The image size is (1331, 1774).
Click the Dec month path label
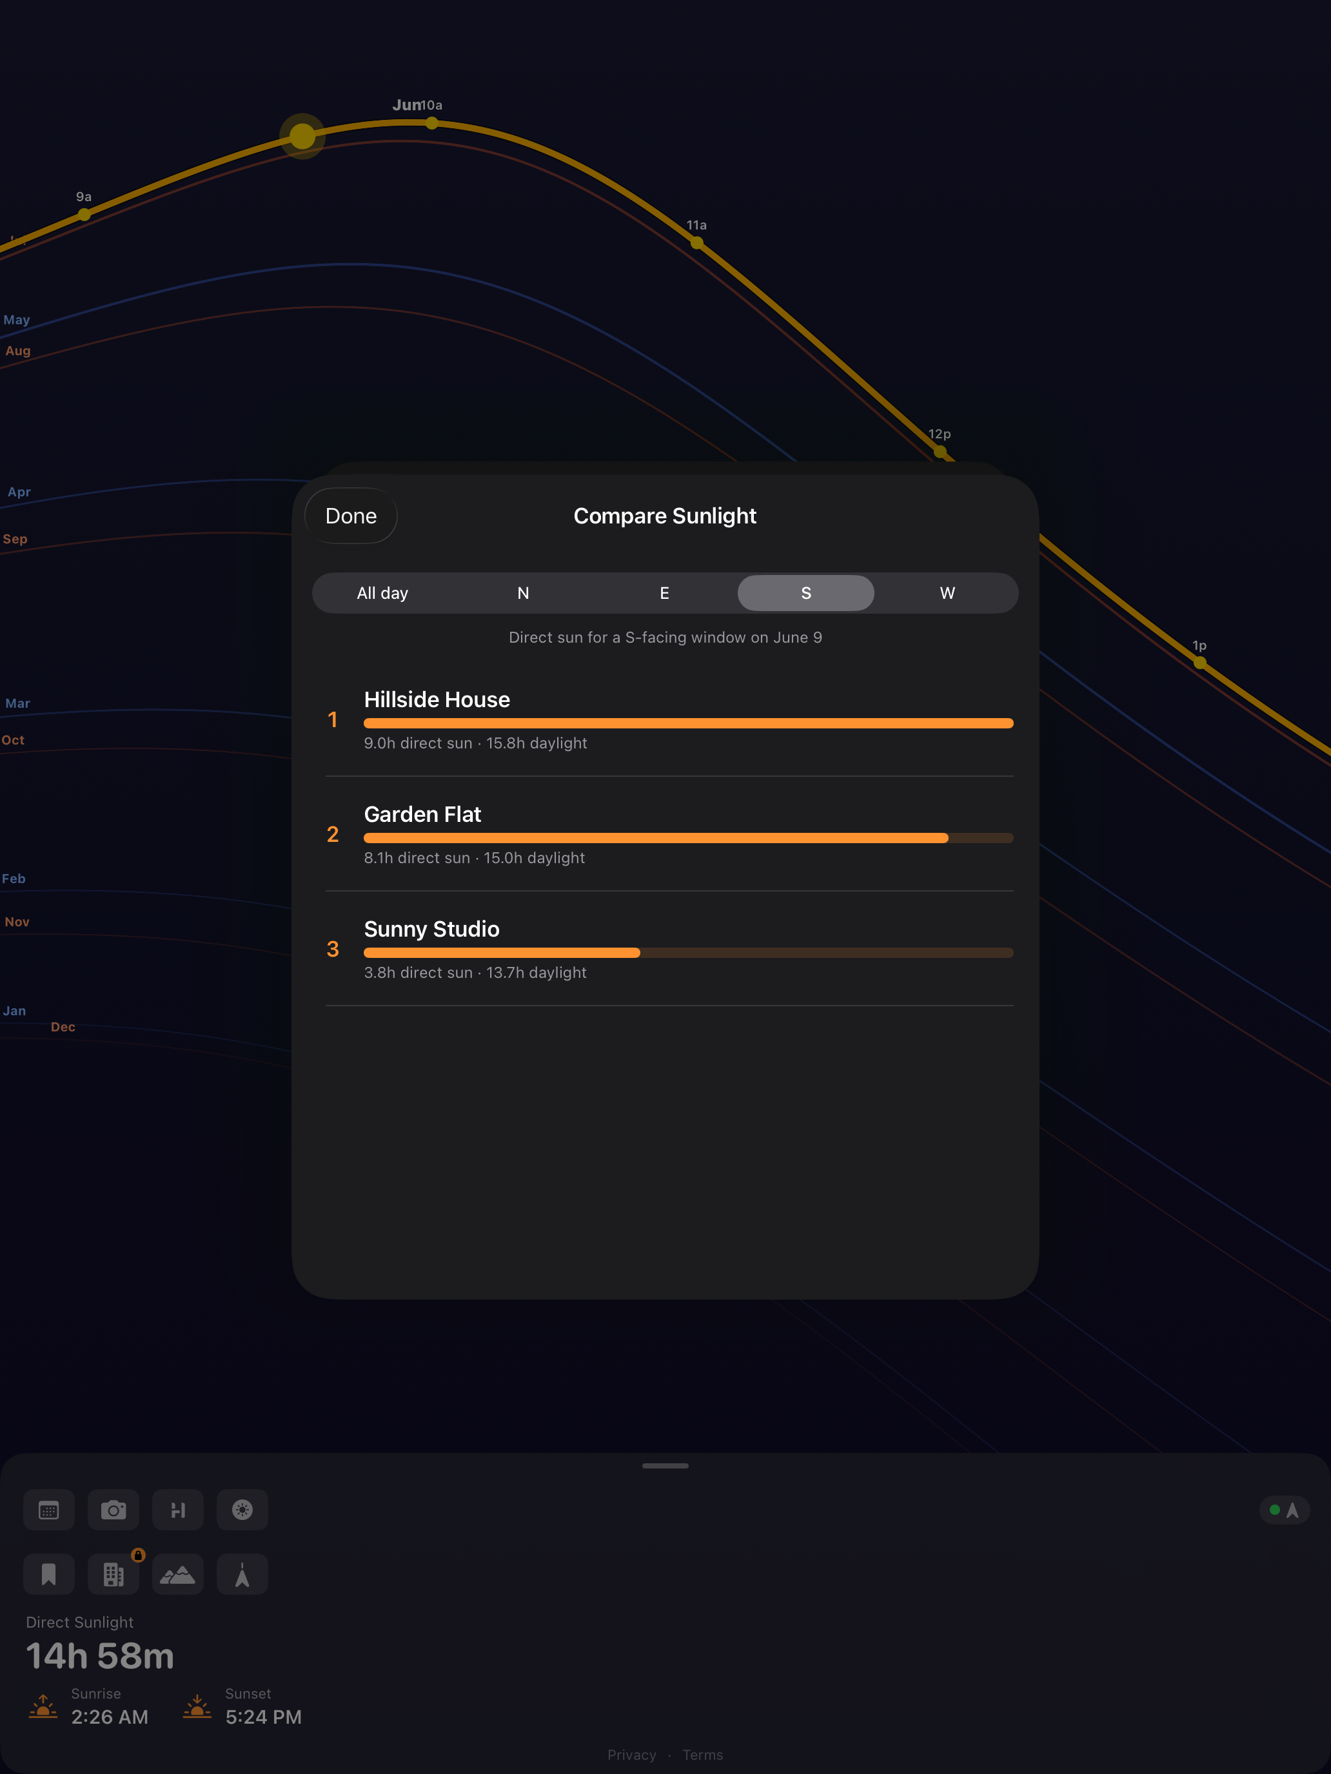point(63,1028)
